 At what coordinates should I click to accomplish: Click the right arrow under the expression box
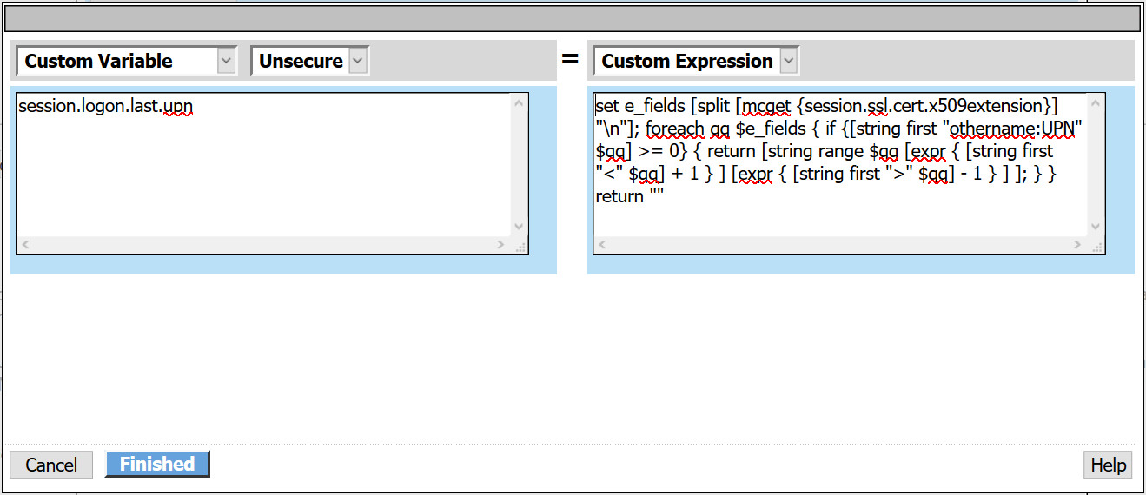(1078, 245)
